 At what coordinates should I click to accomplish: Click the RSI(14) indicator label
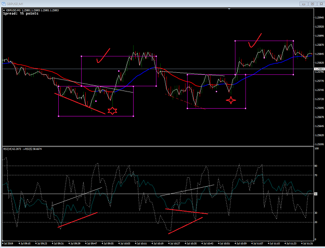click(12, 149)
